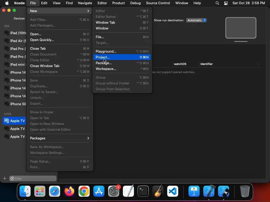Open Finder from the dock
Image resolution: width=270 pixels, height=202 pixels.
(25, 191)
